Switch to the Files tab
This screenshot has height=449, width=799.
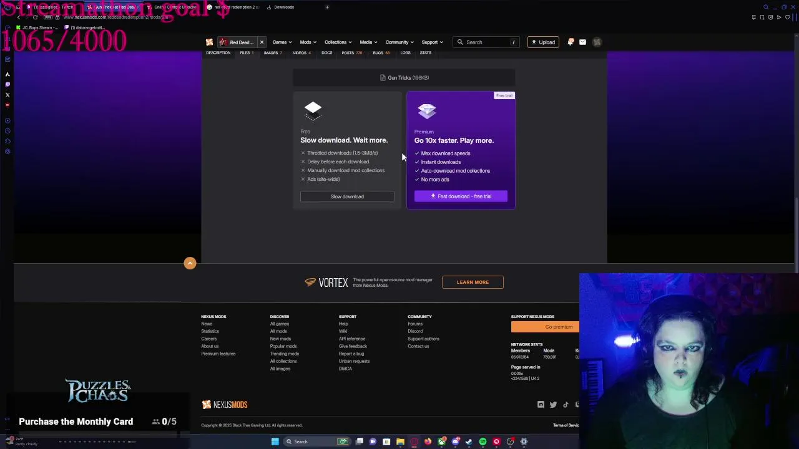(x=247, y=53)
